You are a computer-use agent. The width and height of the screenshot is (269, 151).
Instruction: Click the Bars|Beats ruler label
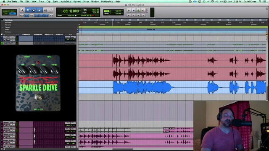click(8, 20)
